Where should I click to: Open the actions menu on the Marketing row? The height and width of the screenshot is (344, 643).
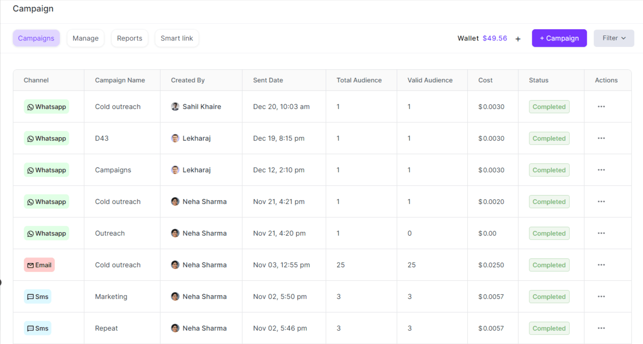point(601,296)
